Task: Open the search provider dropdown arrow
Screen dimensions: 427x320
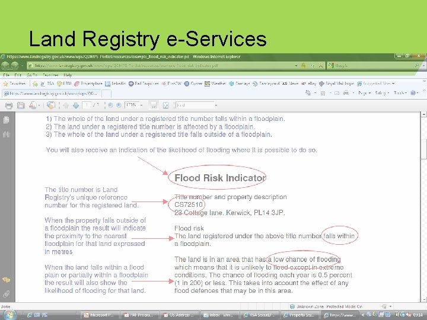Action: 423,65
